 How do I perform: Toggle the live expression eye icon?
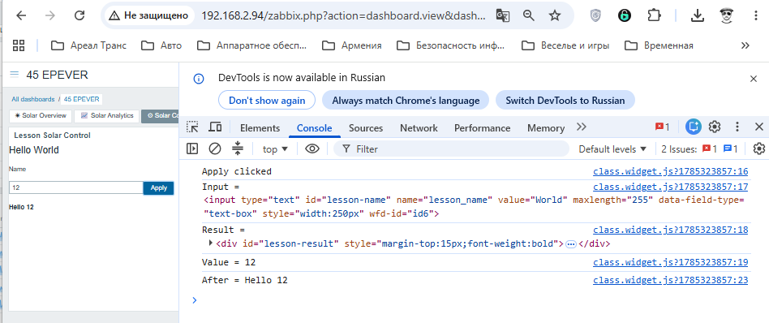(312, 149)
